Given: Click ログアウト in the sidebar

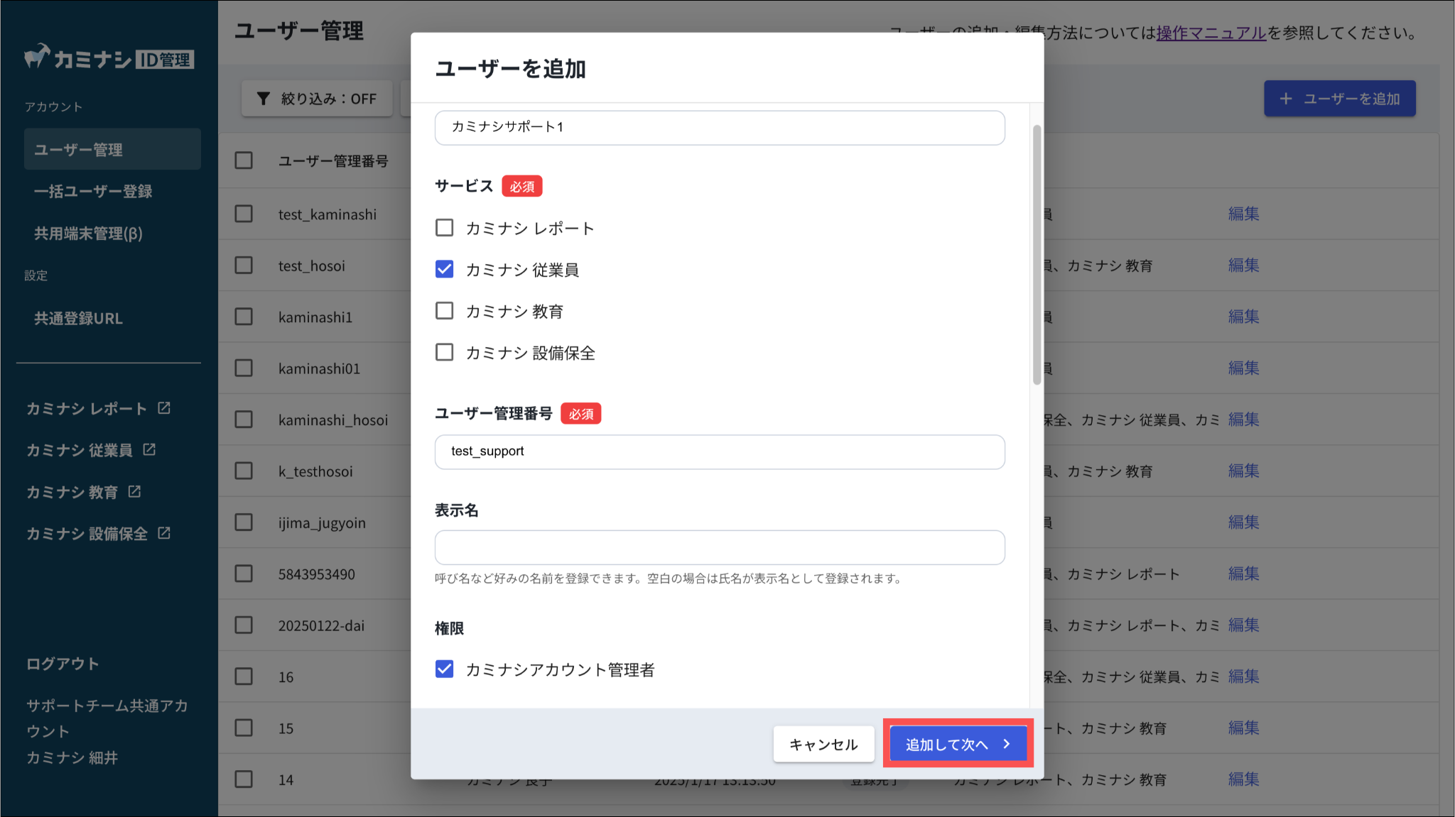Looking at the screenshot, I should [63, 664].
